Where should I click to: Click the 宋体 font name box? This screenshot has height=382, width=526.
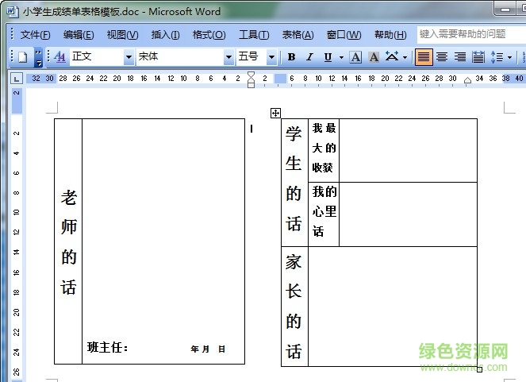180,56
